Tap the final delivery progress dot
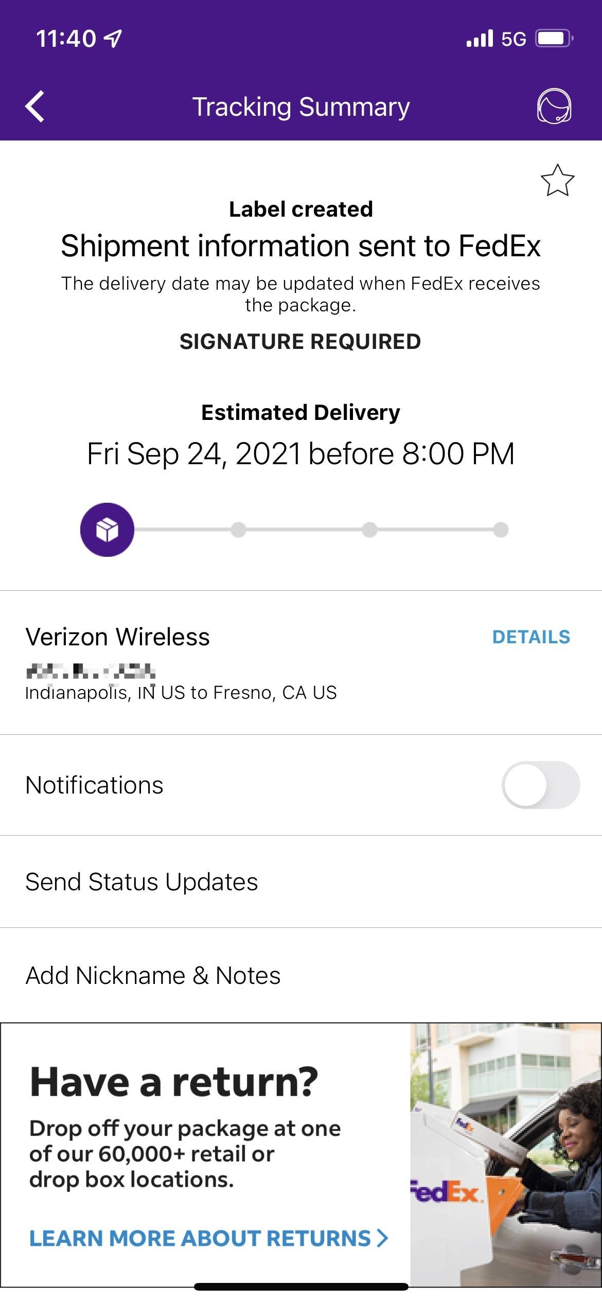602x1303 pixels. click(501, 530)
